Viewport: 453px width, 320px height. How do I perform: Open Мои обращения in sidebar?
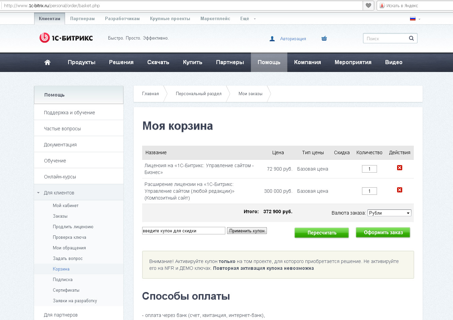(x=69, y=248)
